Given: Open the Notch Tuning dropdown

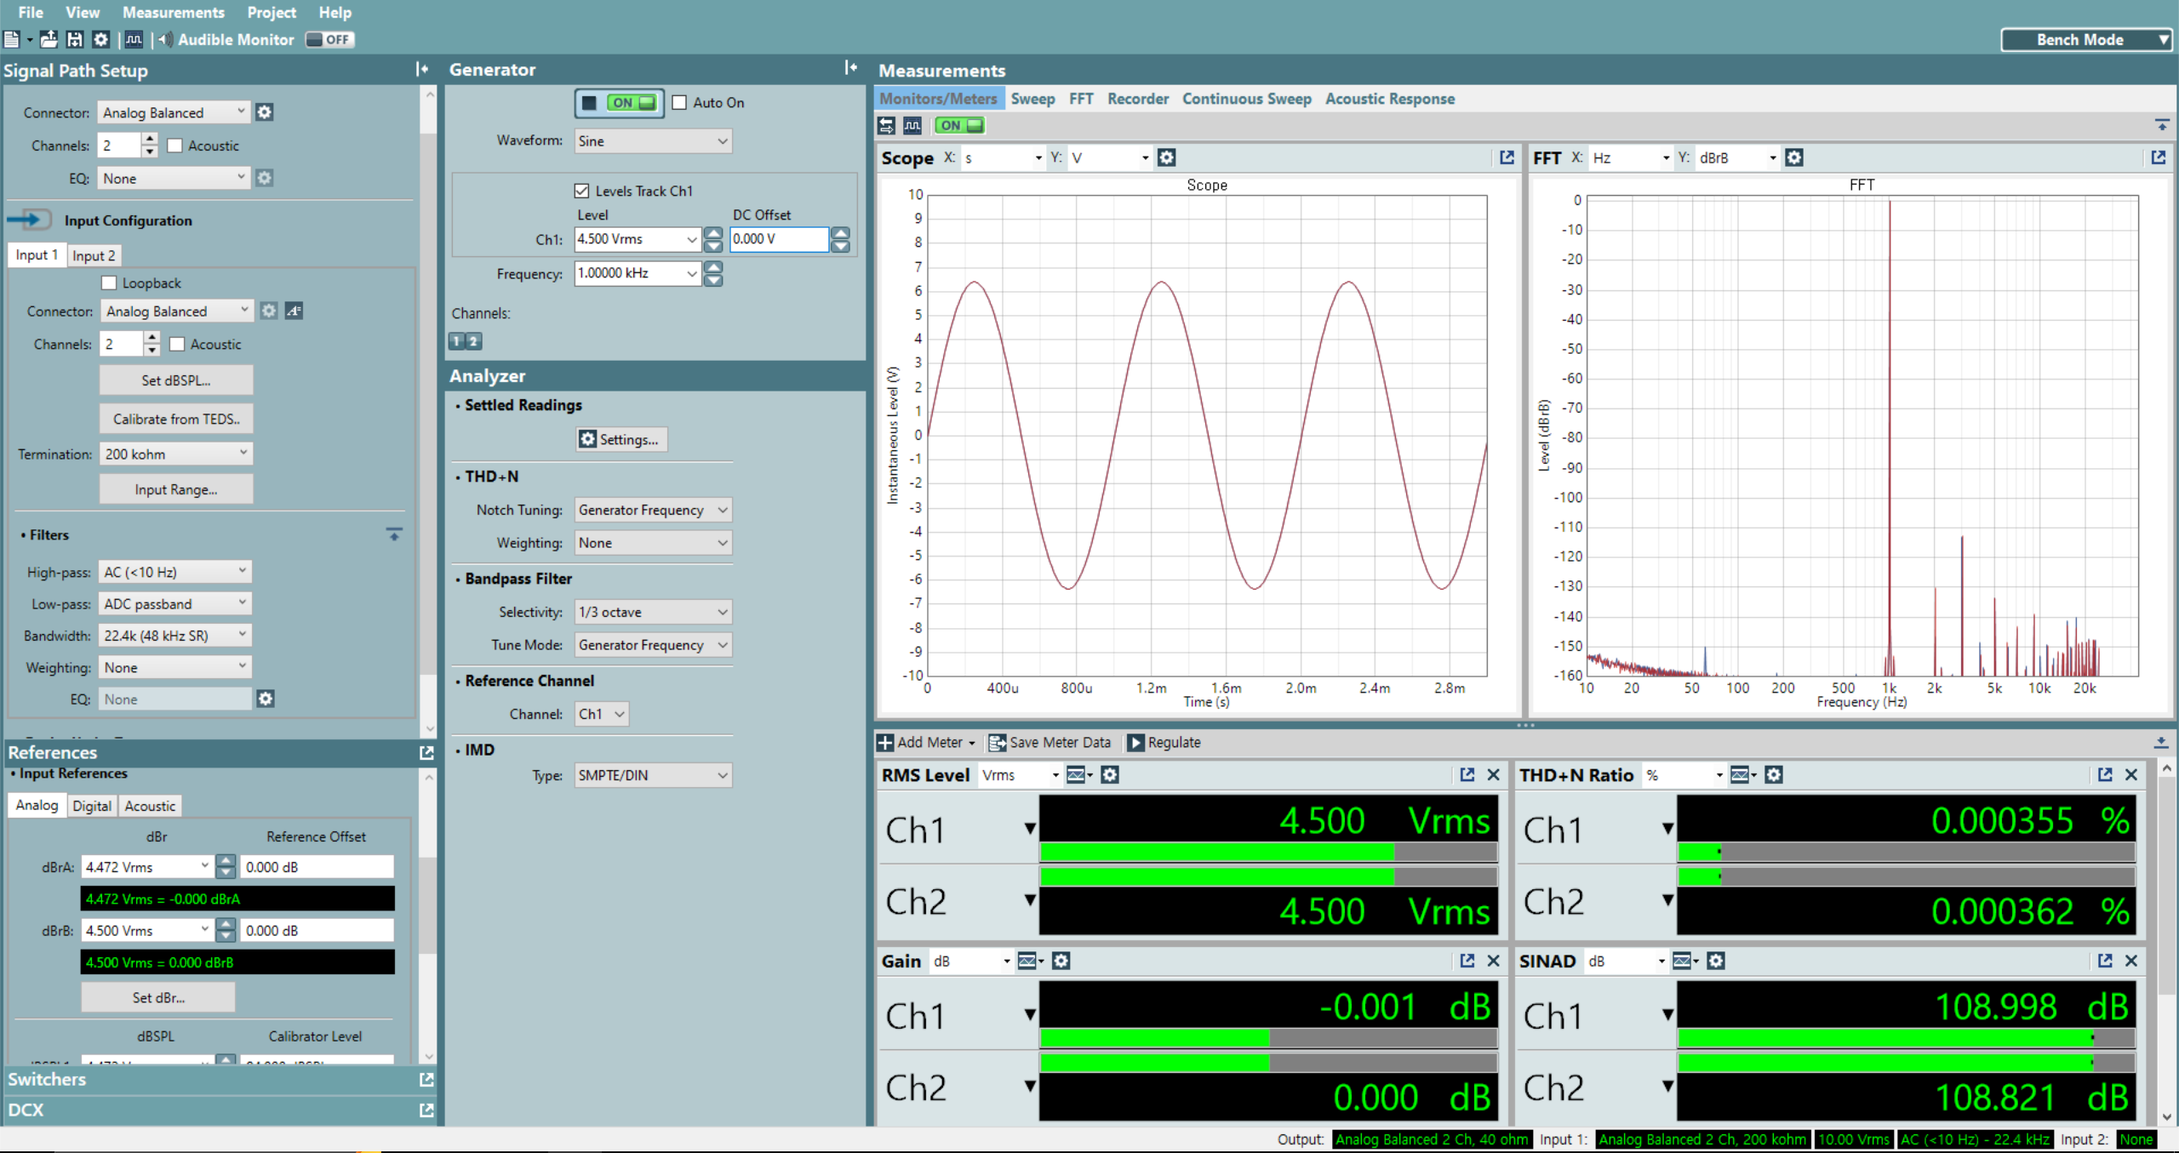Looking at the screenshot, I should [x=654, y=510].
